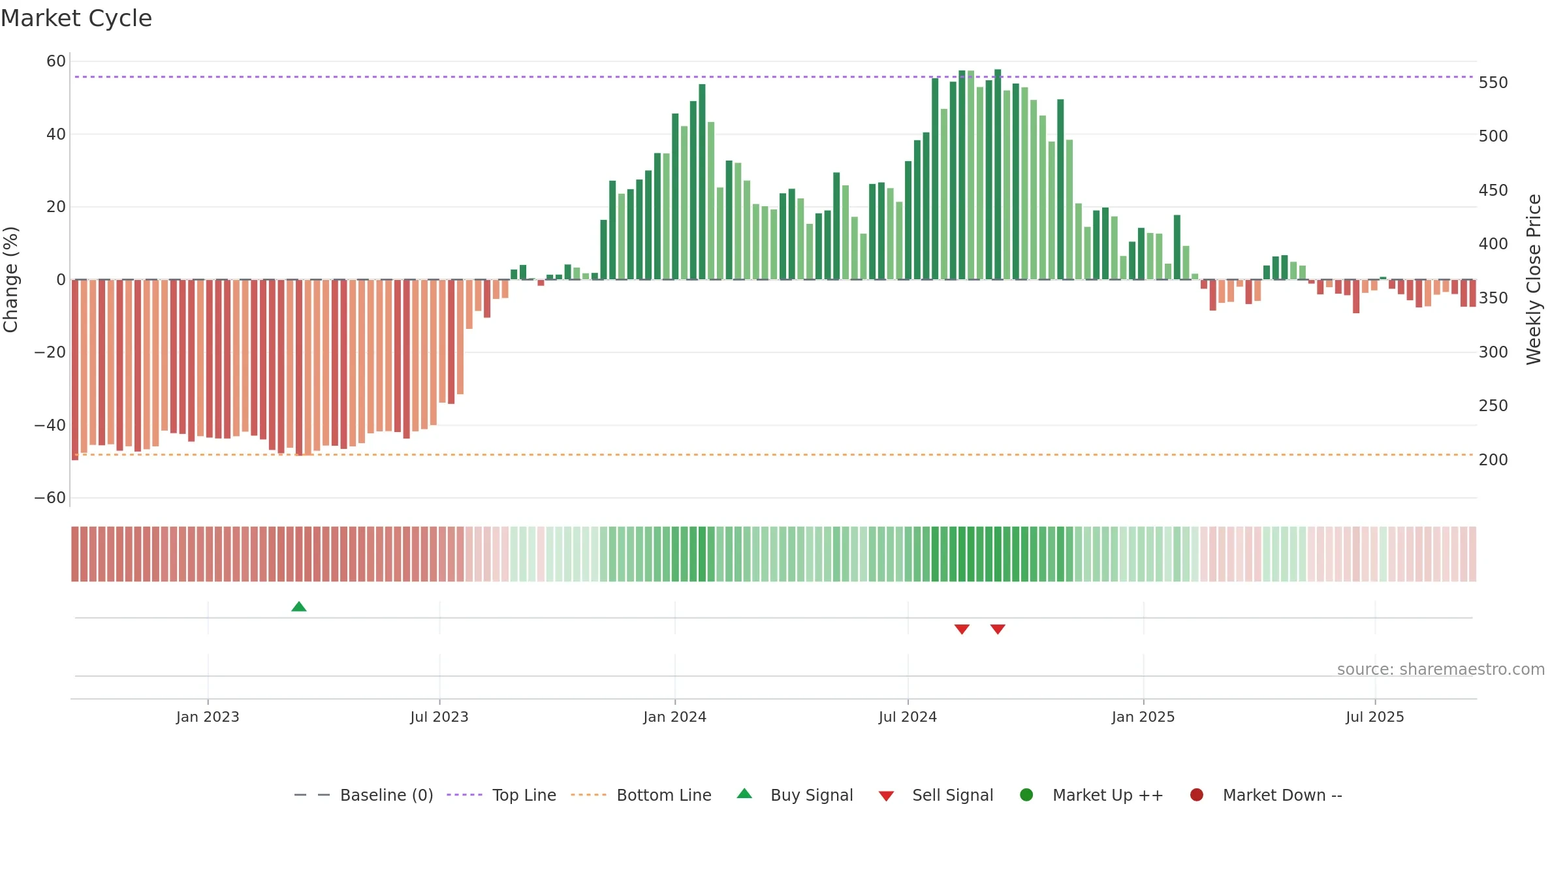Click the Weekly Close Price axis title
Image resolution: width=1567 pixels, height=881 pixels.
pyautogui.click(x=1534, y=279)
